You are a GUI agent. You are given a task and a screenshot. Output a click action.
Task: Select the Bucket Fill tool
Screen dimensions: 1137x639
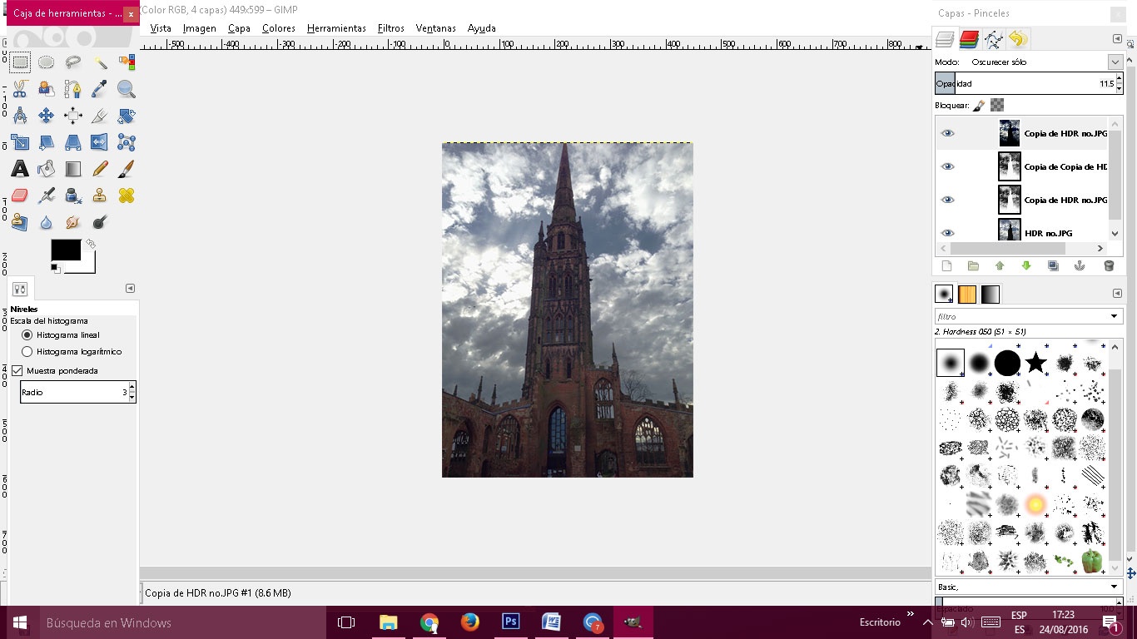47,169
